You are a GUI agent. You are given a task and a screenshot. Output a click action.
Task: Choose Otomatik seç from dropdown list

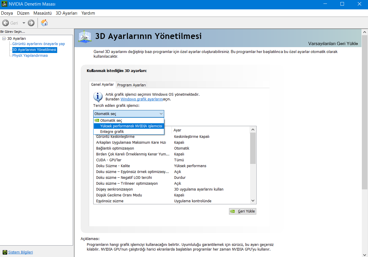(x=129, y=120)
